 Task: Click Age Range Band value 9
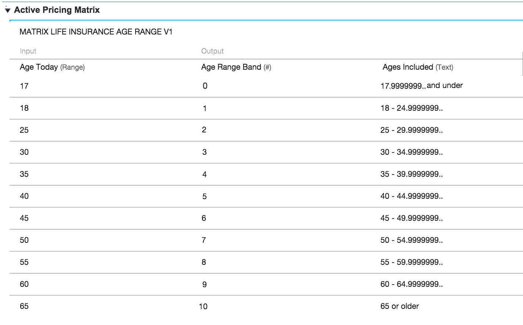tap(205, 284)
